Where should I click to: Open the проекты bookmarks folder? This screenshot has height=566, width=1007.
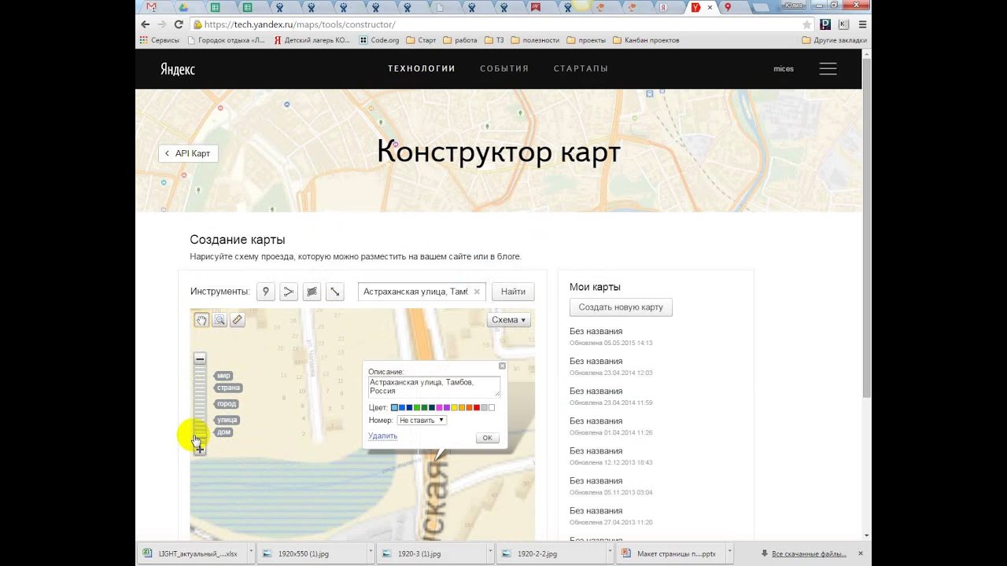586,40
